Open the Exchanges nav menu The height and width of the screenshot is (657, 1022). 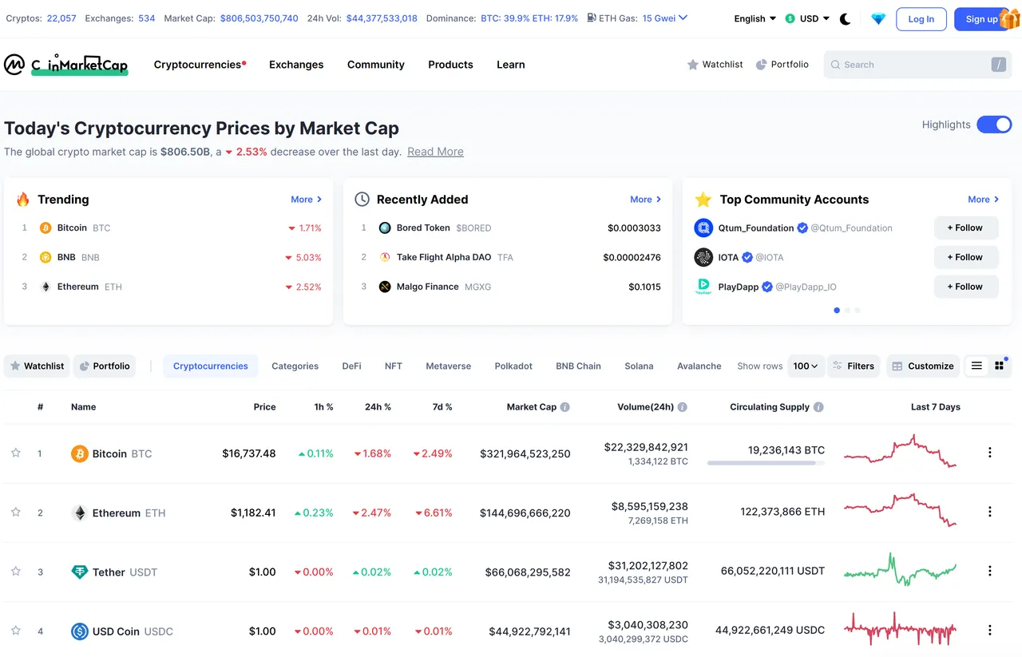[x=296, y=65]
